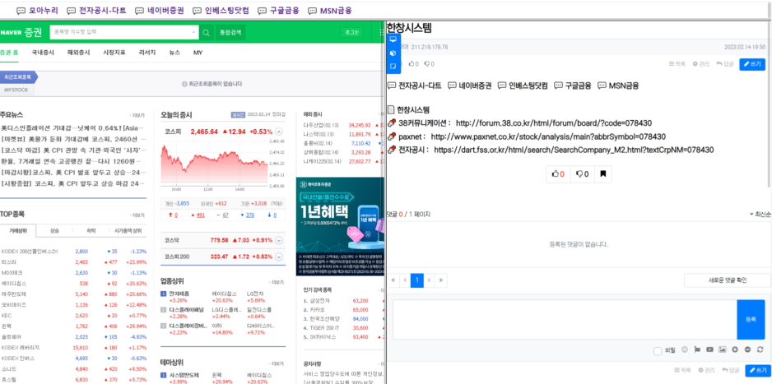772x384 pixels.
Task: Open the 시장지표 menu
Action: click(x=114, y=53)
